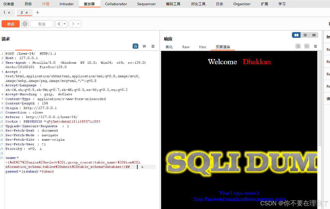
Task: Select combined single-pane layout icon
Action: [x=314, y=35]
